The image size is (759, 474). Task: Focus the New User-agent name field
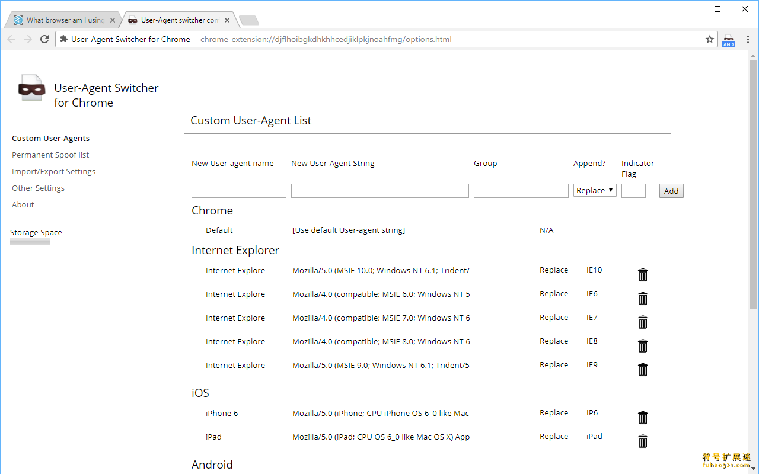pyautogui.click(x=239, y=191)
